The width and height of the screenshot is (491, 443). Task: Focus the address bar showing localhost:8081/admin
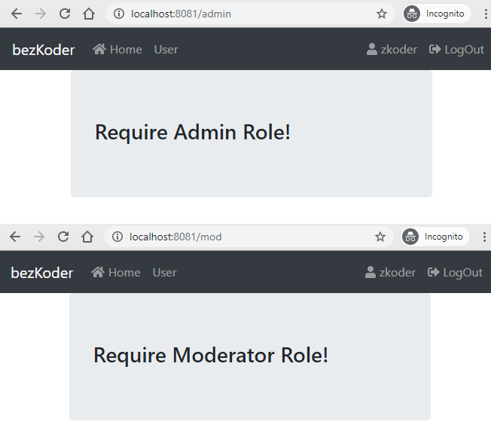[241, 14]
